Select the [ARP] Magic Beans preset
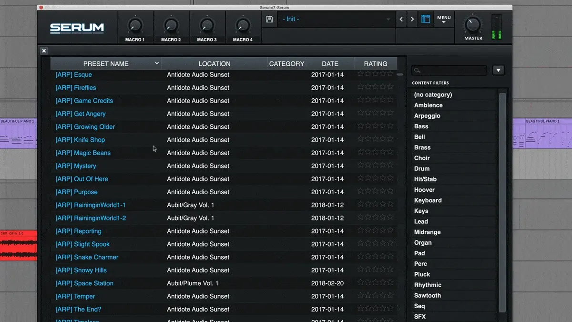The width and height of the screenshot is (572, 322). pyautogui.click(x=83, y=153)
